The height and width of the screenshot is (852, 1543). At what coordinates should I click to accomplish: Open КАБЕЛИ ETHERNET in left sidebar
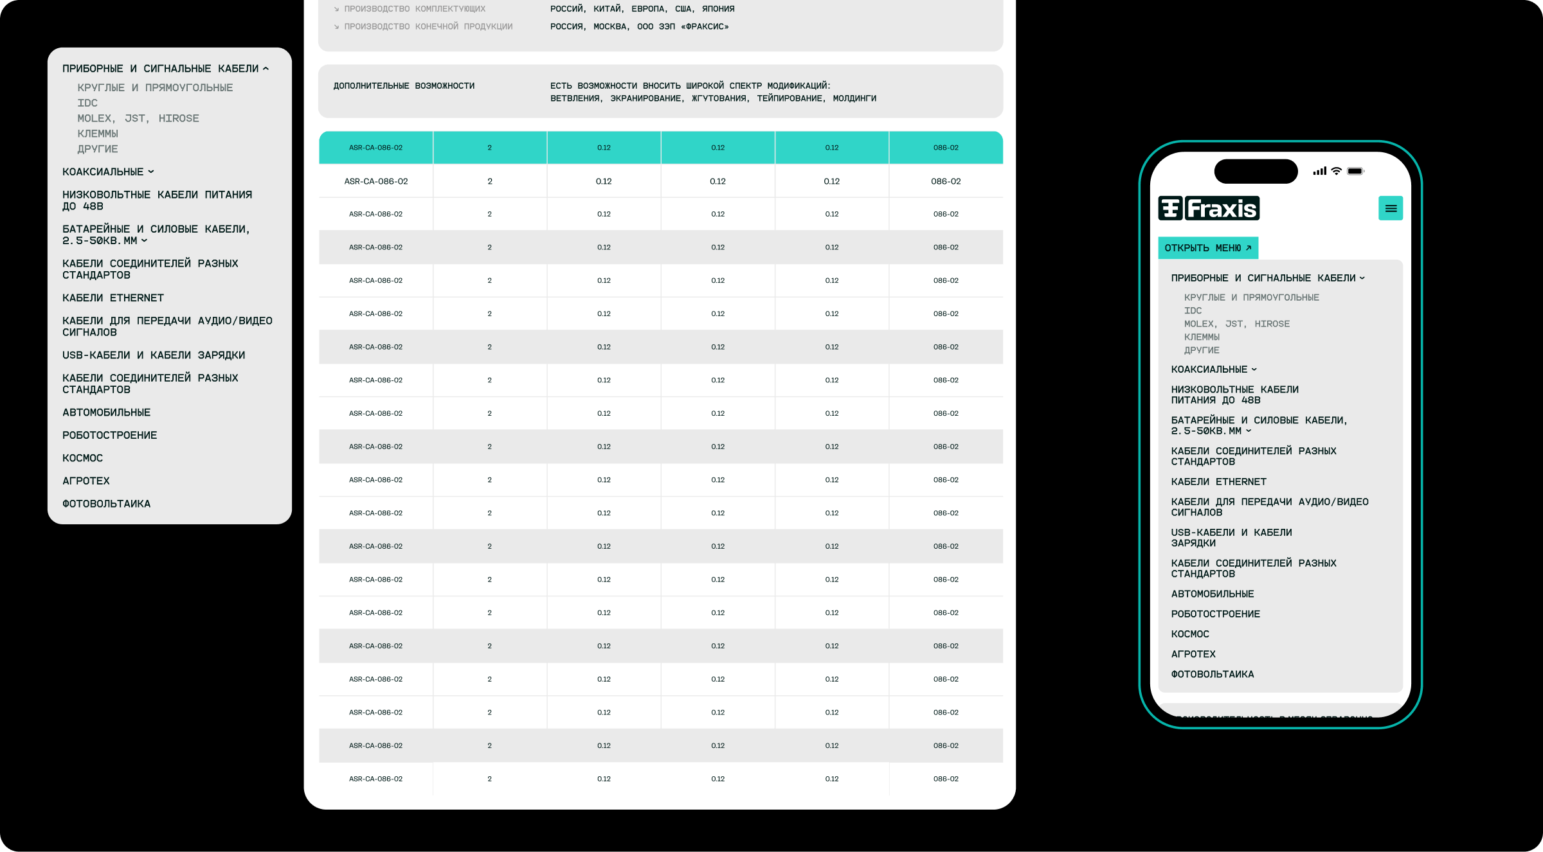click(113, 297)
